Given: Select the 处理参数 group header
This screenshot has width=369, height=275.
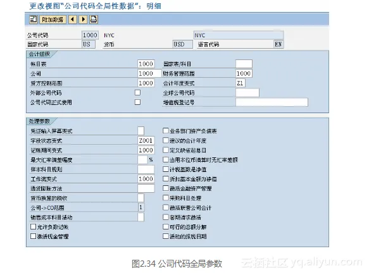Looking at the screenshot, I should (x=39, y=121).
